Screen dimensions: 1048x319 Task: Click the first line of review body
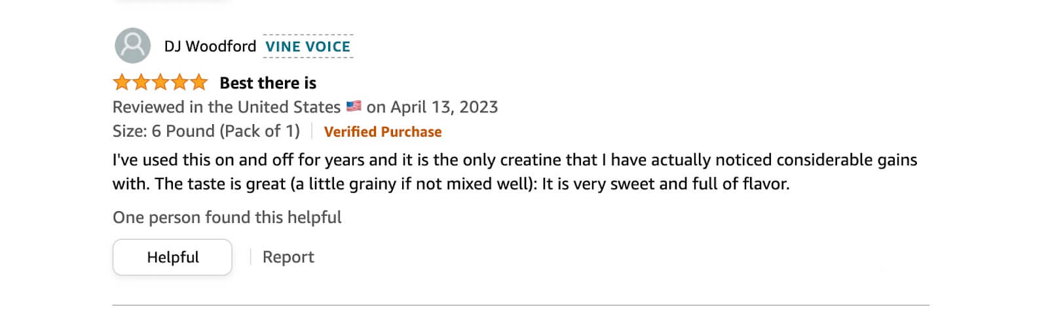[515, 160]
